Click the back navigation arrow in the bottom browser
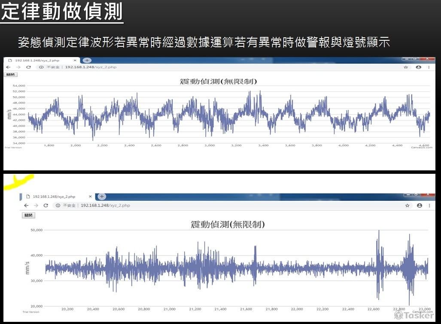This screenshot has width=441, height=324. (x=26, y=205)
